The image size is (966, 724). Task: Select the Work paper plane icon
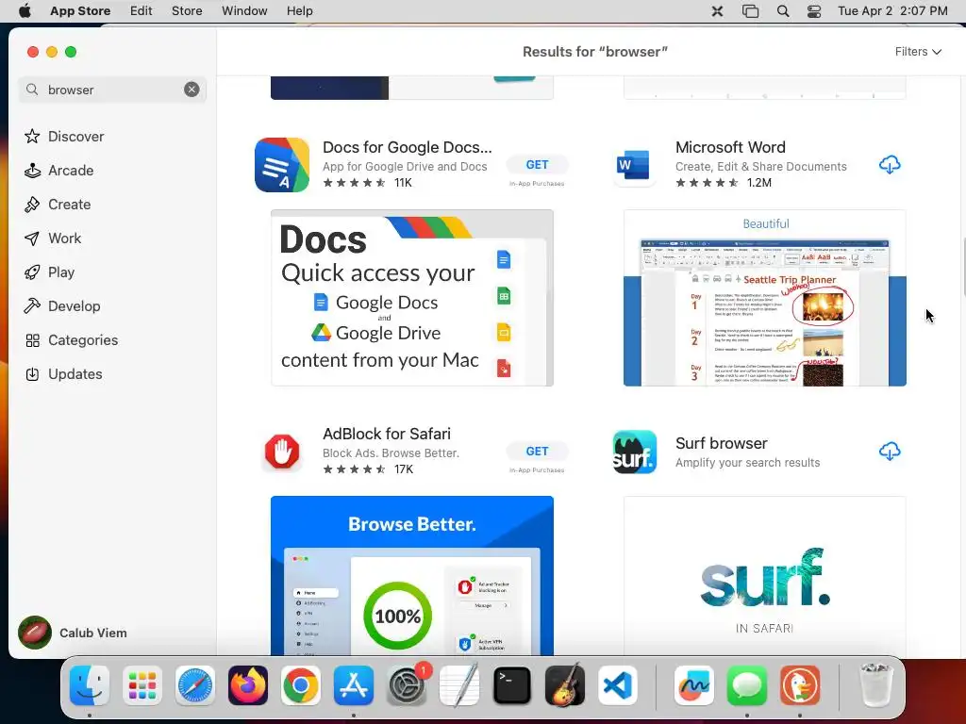pos(32,239)
